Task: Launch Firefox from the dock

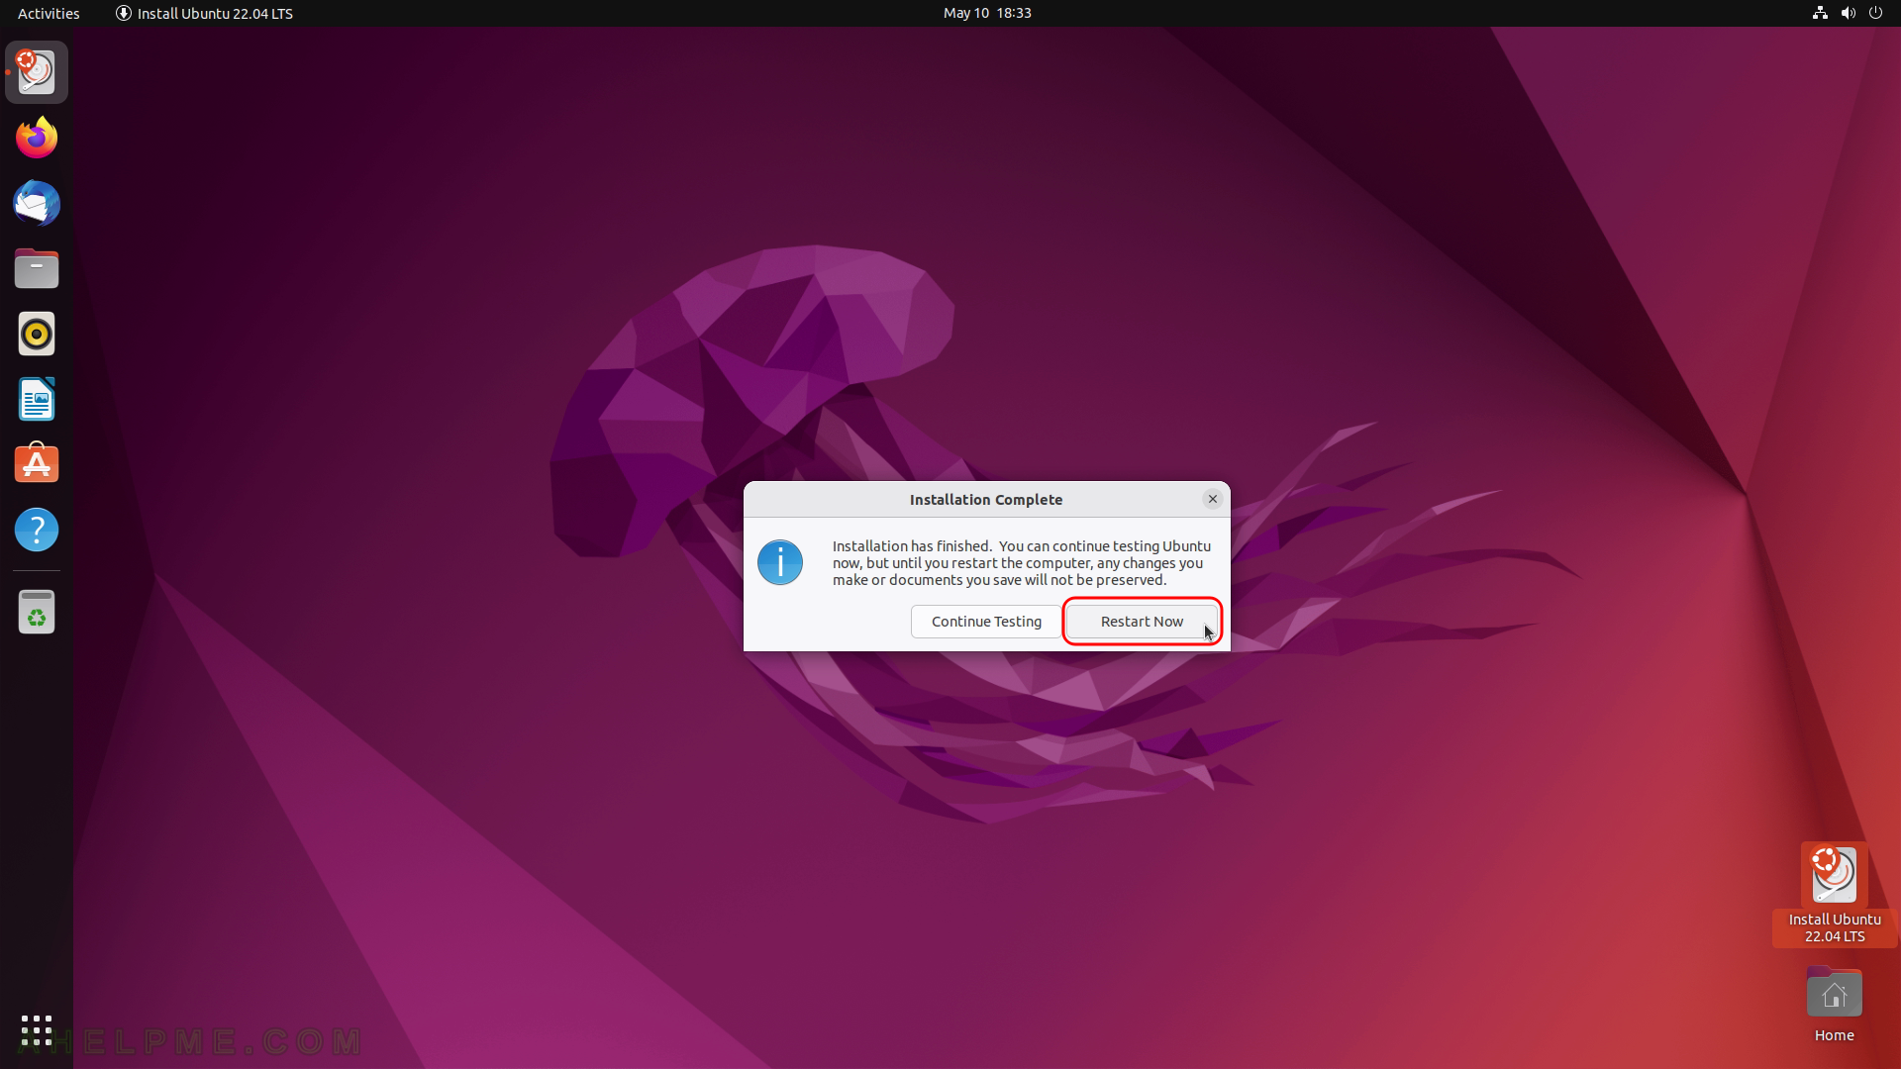Action: pos(37,138)
